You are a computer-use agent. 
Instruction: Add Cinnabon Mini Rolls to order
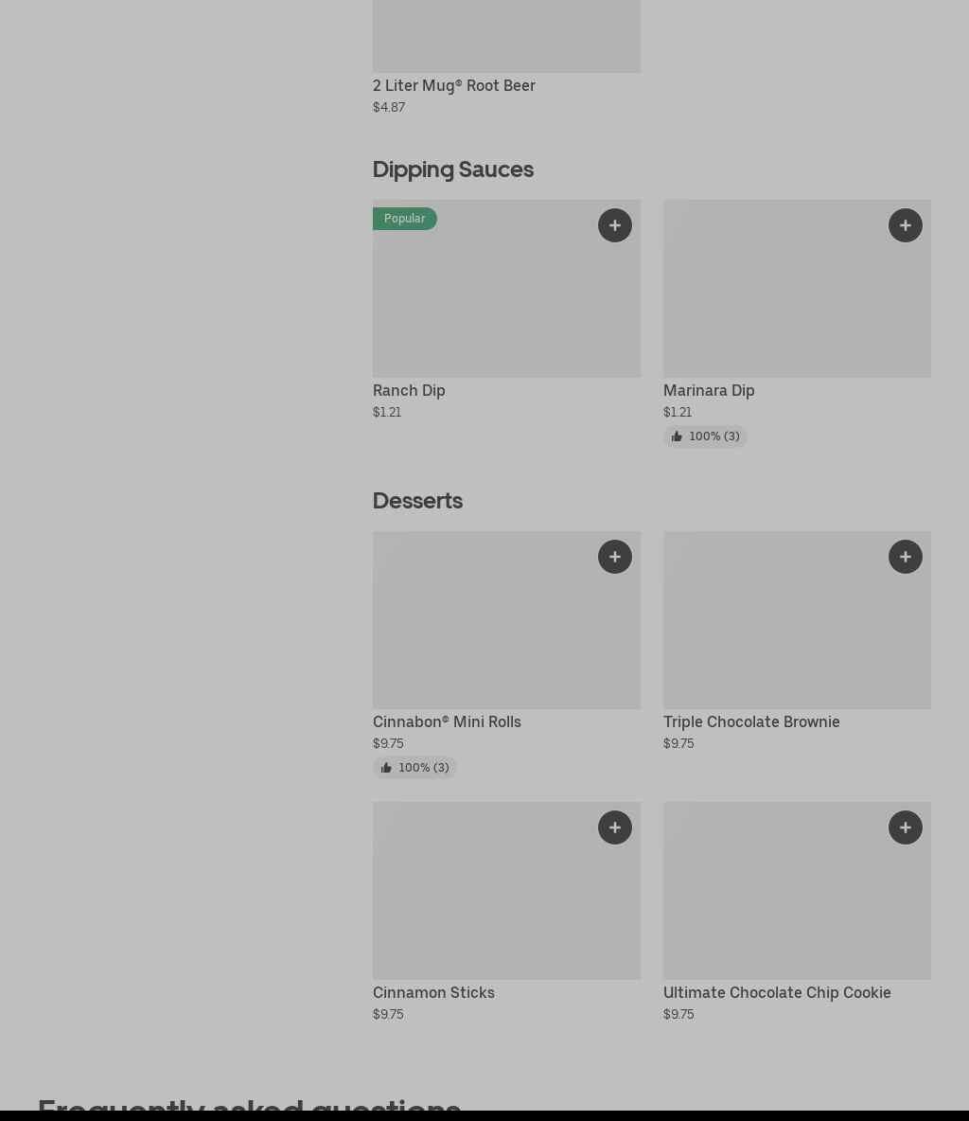(614, 557)
